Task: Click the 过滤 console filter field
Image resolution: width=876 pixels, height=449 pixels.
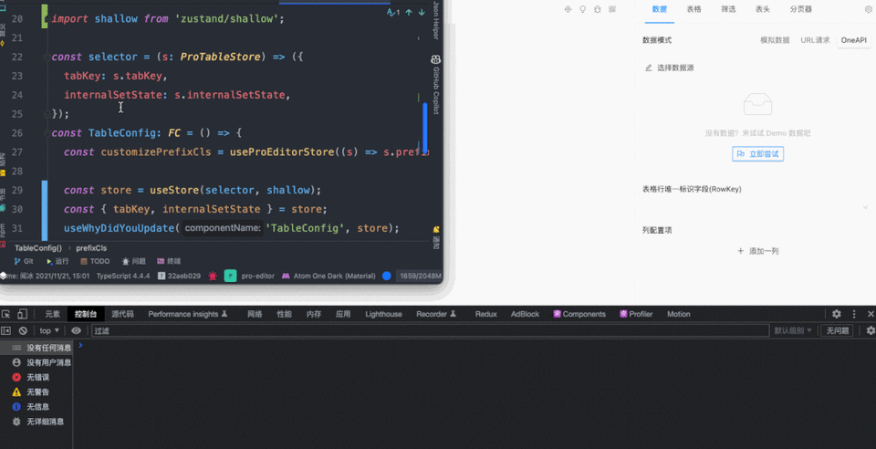Action: tap(430, 330)
